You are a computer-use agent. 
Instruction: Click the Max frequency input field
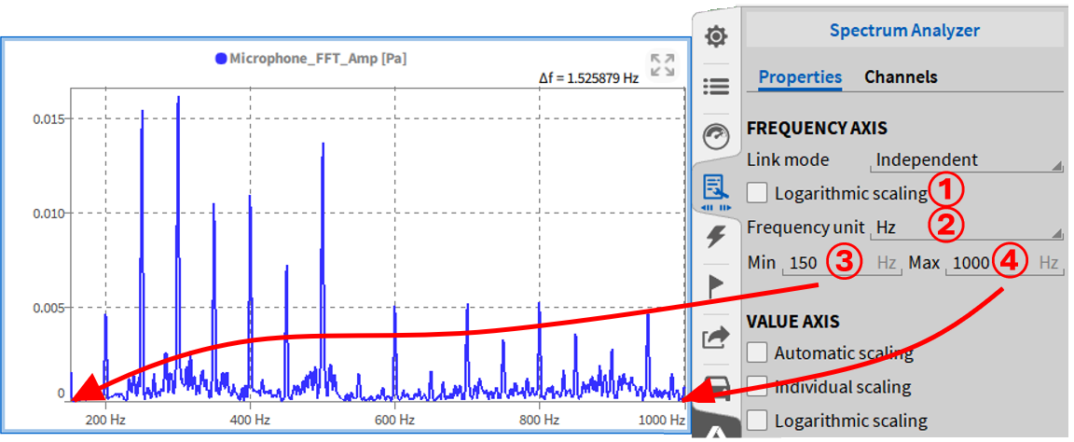pyautogui.click(x=988, y=263)
